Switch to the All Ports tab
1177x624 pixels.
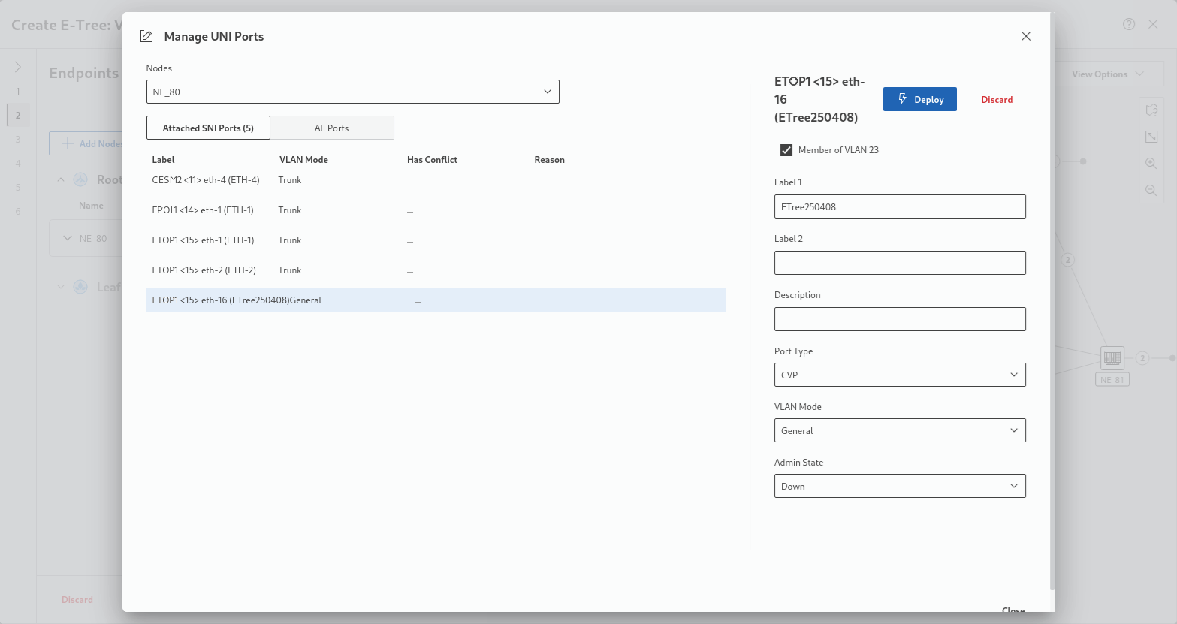click(x=331, y=128)
